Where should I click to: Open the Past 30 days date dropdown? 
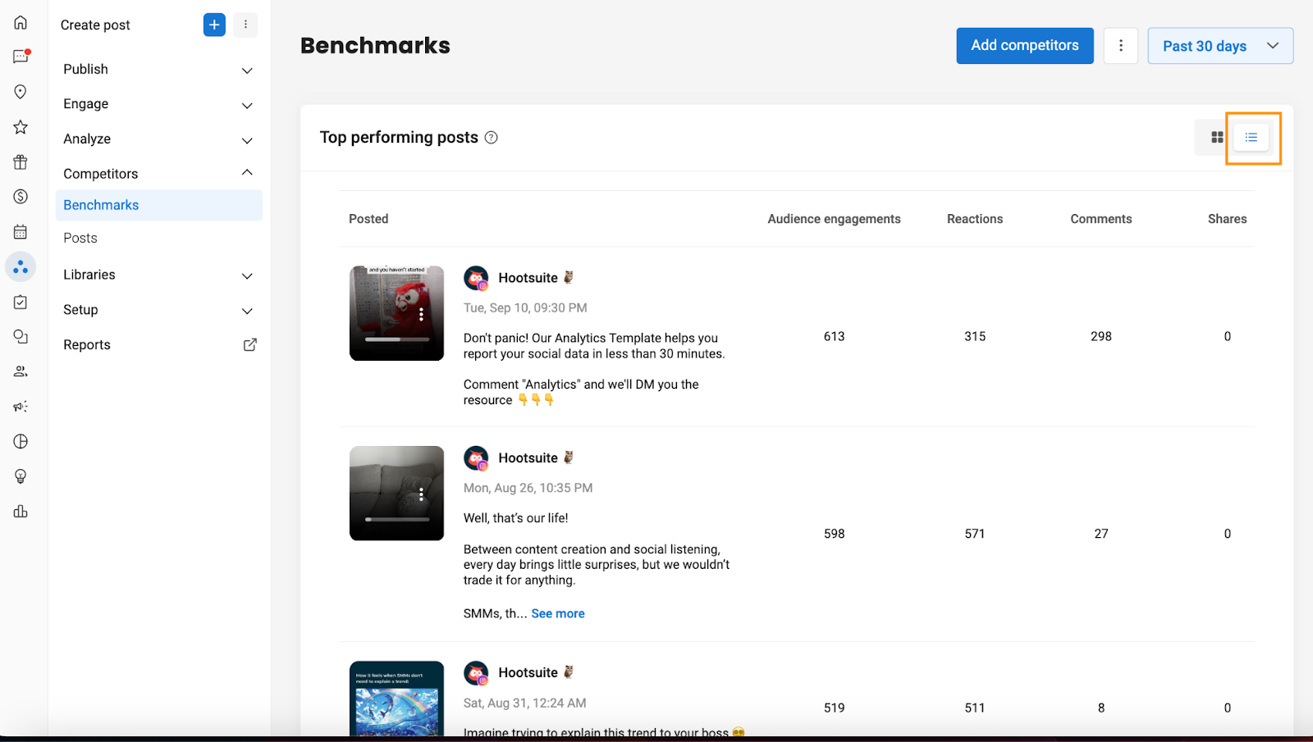[1220, 46]
